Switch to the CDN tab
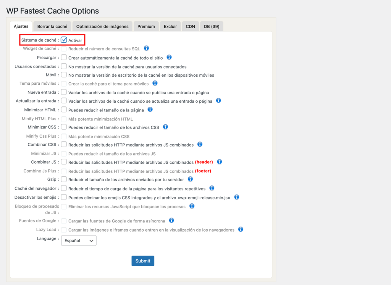This screenshot has height=285, width=391. [x=190, y=26]
